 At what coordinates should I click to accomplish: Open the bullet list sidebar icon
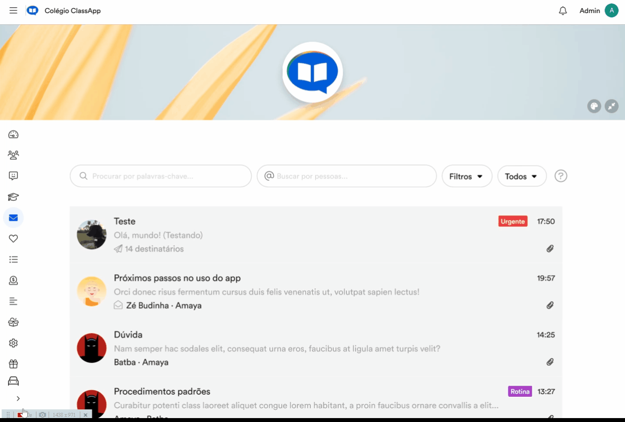tap(13, 259)
